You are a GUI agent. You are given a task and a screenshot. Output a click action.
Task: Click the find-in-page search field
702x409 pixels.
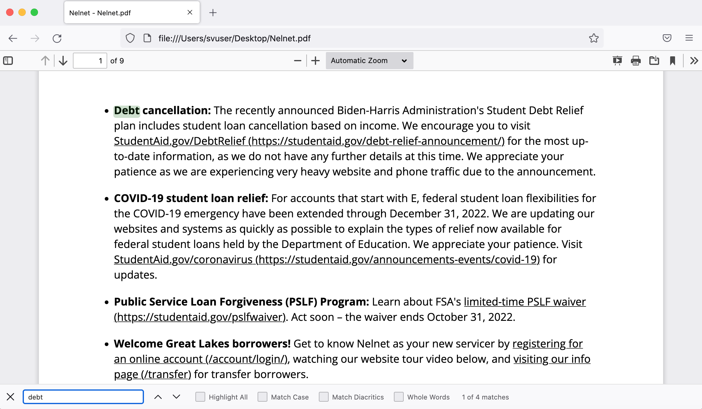[x=83, y=397]
